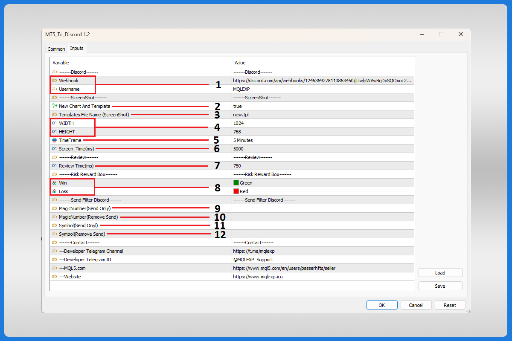Switch to the Common tab
The height and width of the screenshot is (341, 512).
tap(56, 49)
